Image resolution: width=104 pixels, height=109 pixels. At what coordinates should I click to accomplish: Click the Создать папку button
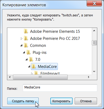(23, 101)
